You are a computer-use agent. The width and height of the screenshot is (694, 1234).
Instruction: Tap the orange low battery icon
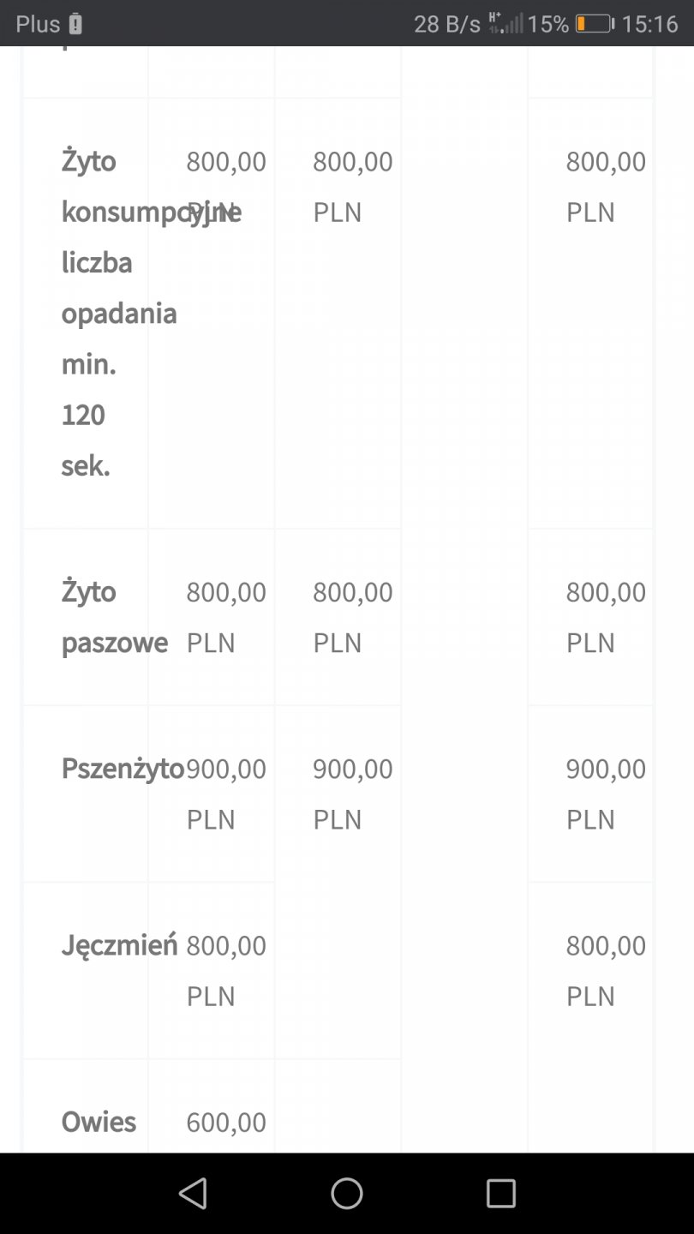click(594, 24)
